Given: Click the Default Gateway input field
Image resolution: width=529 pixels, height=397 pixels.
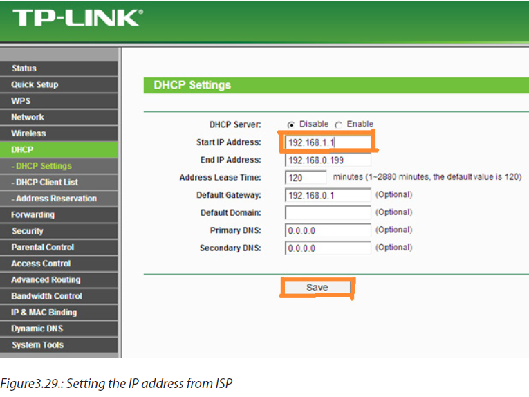Looking at the screenshot, I should click(x=328, y=195).
